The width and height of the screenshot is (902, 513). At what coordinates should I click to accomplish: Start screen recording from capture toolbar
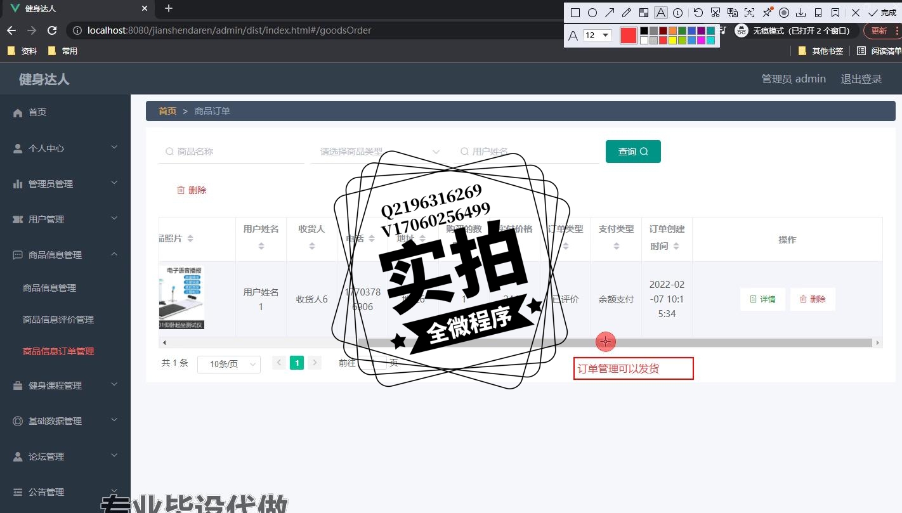pos(784,13)
